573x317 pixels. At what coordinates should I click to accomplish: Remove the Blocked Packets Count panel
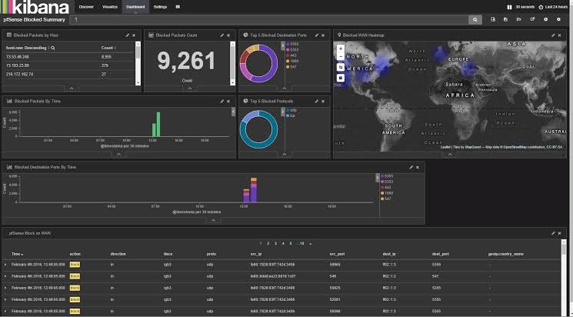(228, 35)
